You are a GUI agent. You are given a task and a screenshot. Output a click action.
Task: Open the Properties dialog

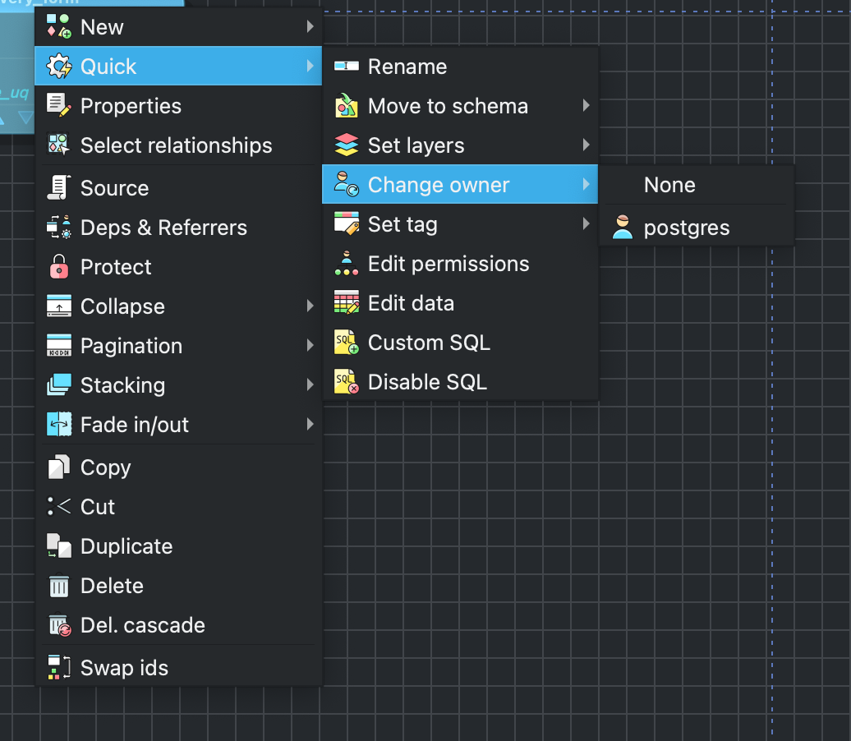tap(131, 106)
